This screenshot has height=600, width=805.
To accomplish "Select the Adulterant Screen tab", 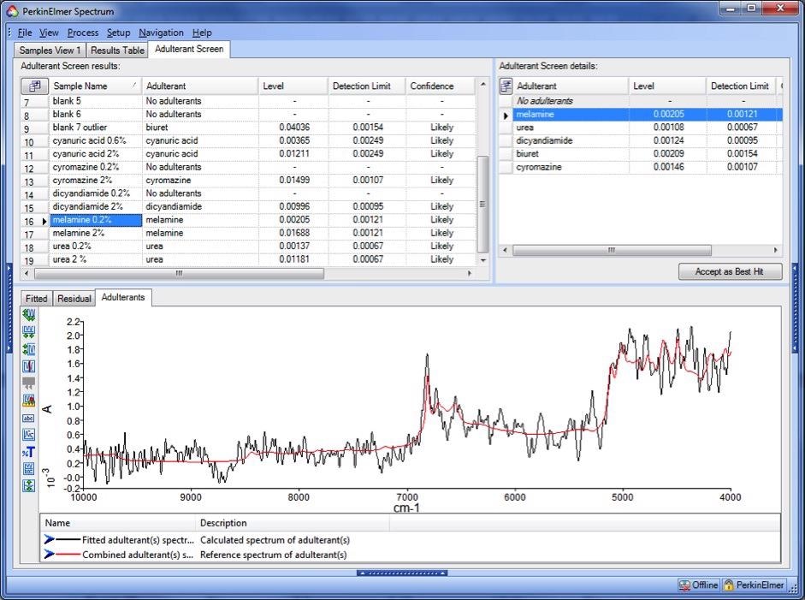I will (x=189, y=49).
